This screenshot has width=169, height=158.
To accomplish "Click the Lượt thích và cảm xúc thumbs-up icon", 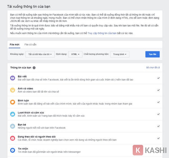I will coord(13,114).
